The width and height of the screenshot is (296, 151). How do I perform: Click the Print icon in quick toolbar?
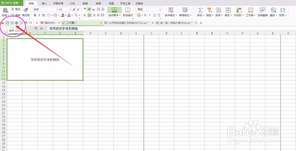[17, 23]
